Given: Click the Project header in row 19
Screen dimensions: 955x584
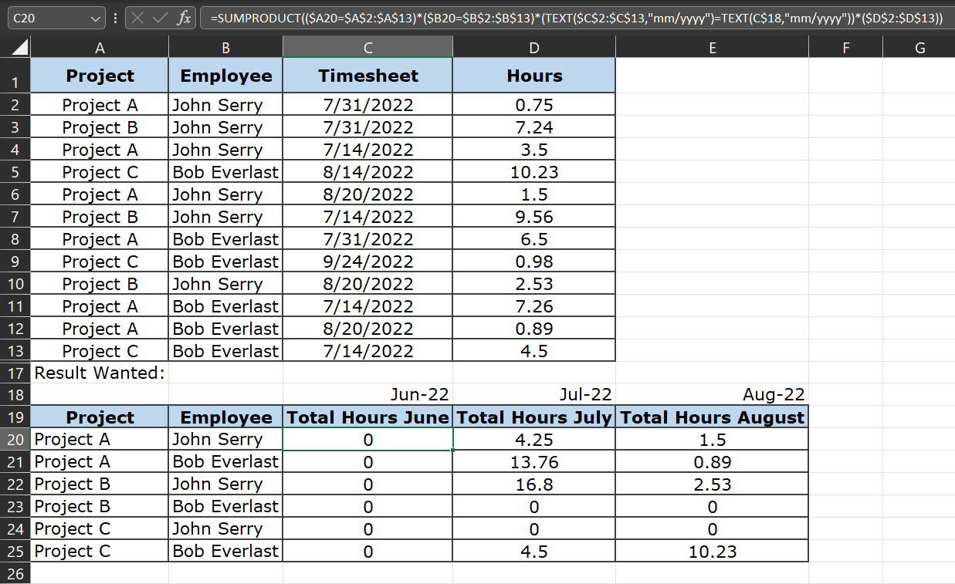Looking at the screenshot, I should click(x=100, y=417).
